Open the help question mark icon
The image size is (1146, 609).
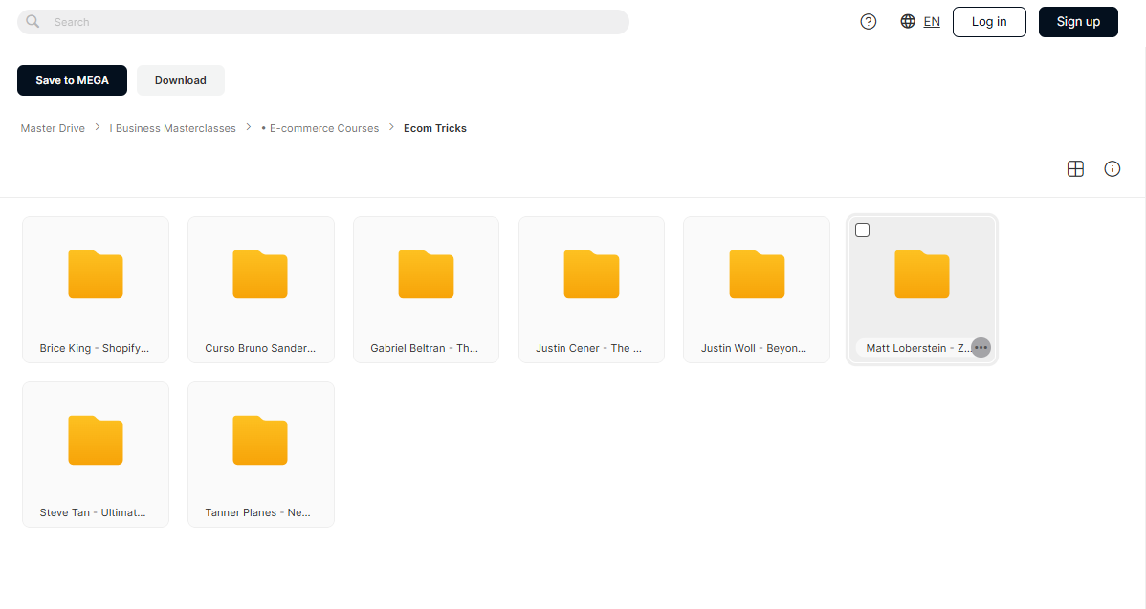[869, 22]
